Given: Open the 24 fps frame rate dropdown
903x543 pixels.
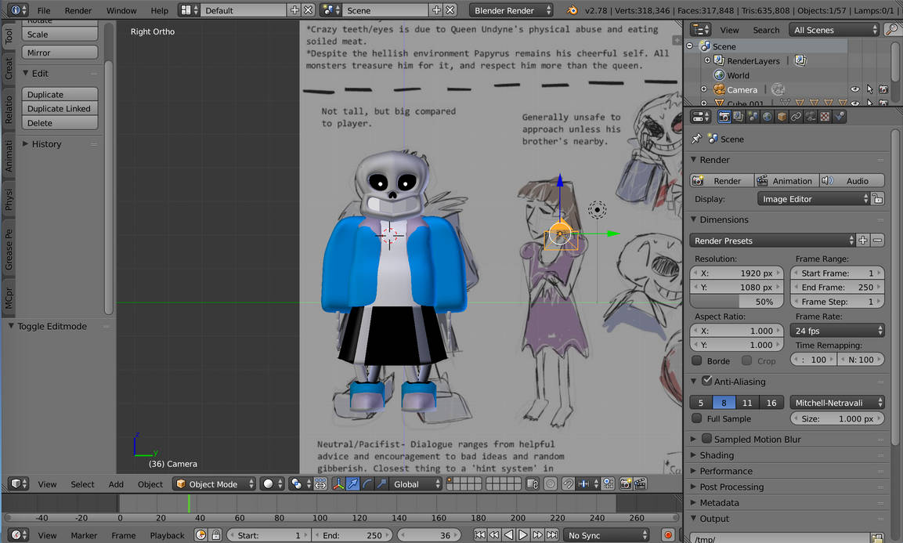Looking at the screenshot, I should [837, 331].
